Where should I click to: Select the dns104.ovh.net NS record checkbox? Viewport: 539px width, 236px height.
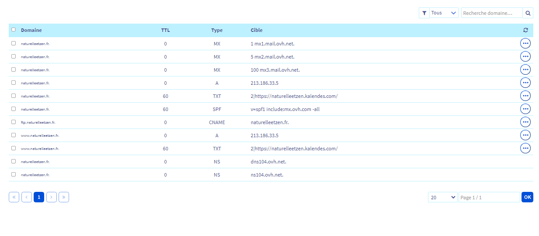coord(14,161)
